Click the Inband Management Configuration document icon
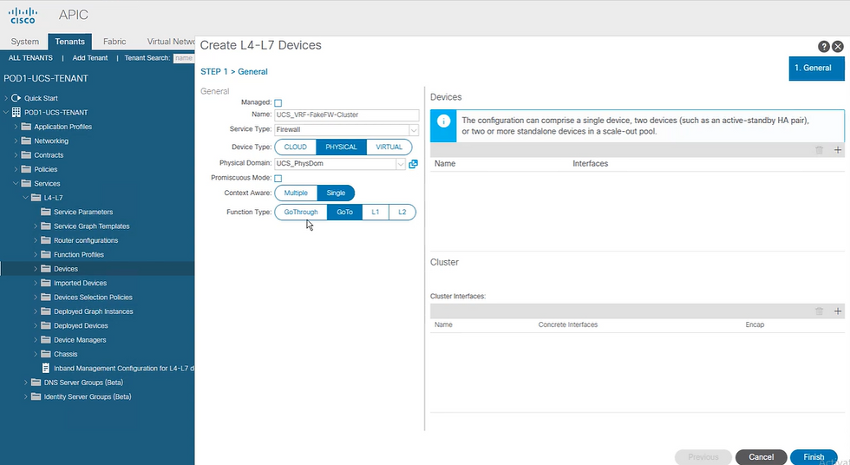Screen dimensions: 850x465 point(45,368)
